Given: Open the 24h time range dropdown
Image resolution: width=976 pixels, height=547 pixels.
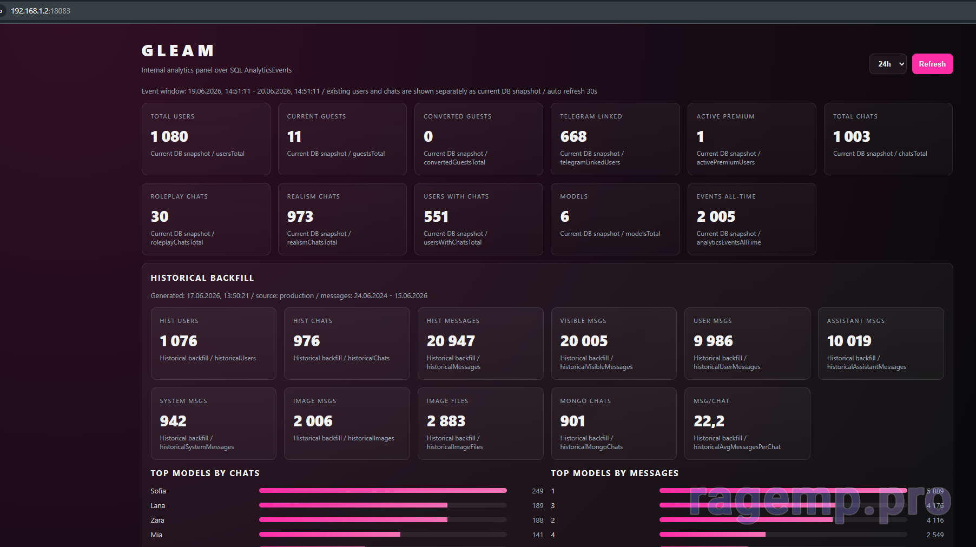Looking at the screenshot, I should 888,64.
